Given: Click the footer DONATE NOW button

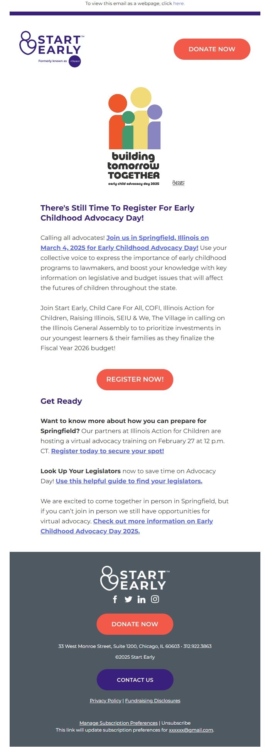Looking at the screenshot, I should click(x=135, y=624).
